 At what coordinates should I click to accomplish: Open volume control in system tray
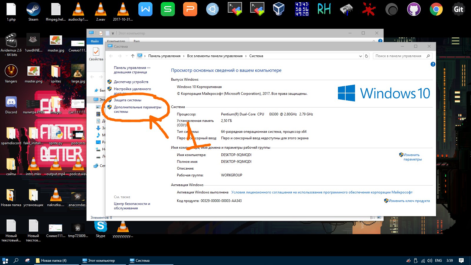pyautogui.click(x=430, y=261)
